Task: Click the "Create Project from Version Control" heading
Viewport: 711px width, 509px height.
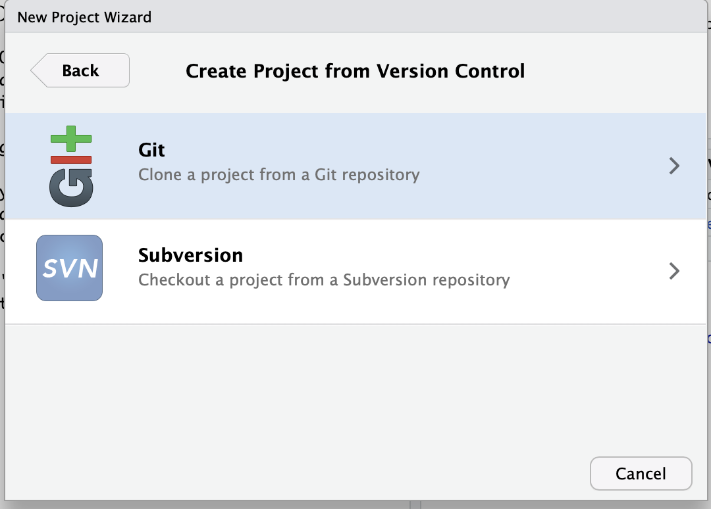Action: (x=355, y=71)
